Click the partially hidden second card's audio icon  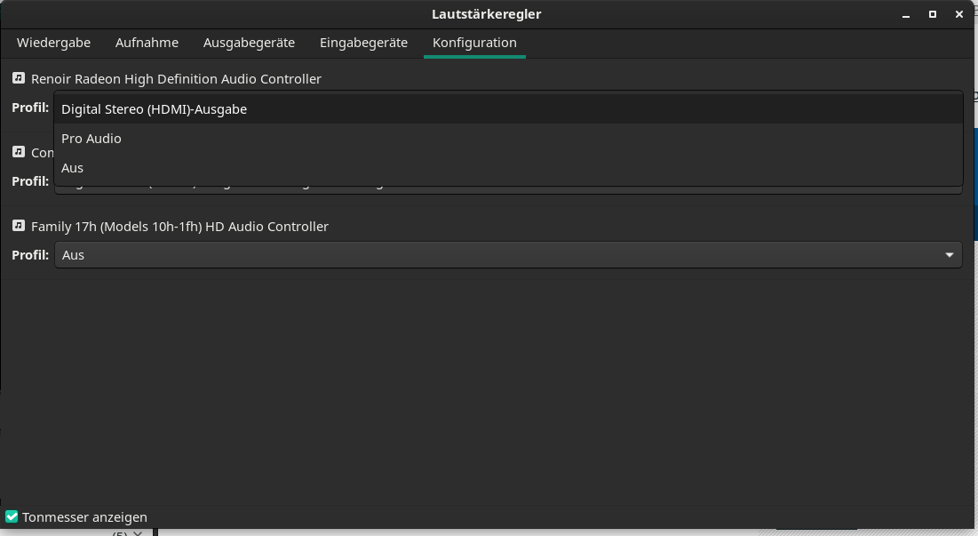tap(19, 152)
